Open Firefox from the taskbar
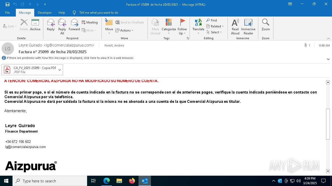 click(132, 181)
